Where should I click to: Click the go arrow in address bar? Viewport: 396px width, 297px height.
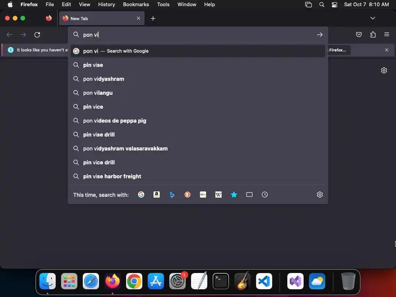click(320, 34)
